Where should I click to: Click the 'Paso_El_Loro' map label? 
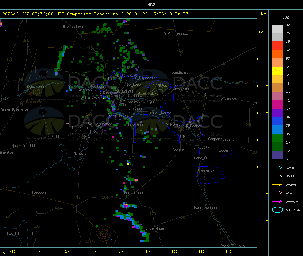click(233, 246)
